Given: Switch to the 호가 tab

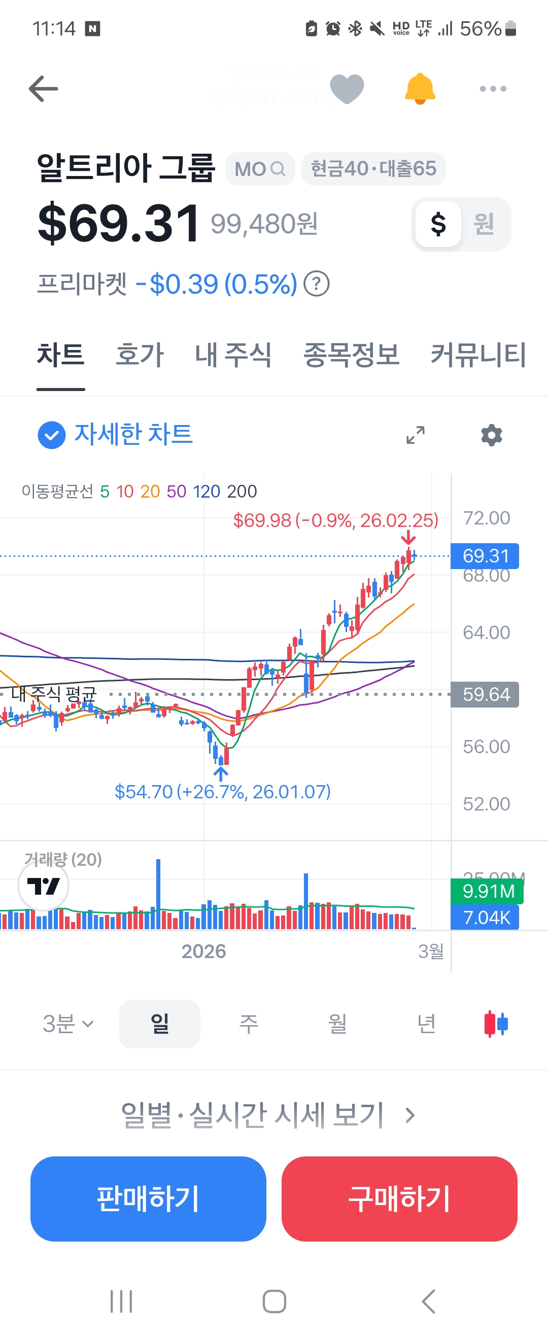Looking at the screenshot, I should point(140,355).
